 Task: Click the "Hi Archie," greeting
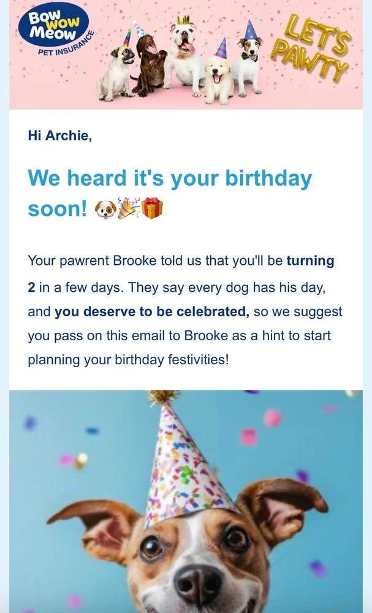(60, 135)
